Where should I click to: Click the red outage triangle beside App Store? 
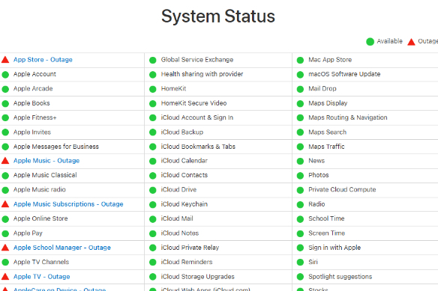tap(5, 59)
